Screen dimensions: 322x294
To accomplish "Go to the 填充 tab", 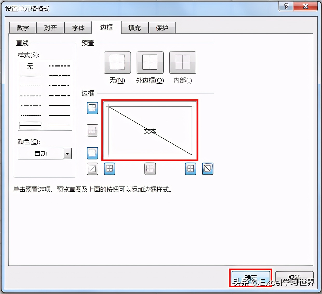I will (x=135, y=28).
